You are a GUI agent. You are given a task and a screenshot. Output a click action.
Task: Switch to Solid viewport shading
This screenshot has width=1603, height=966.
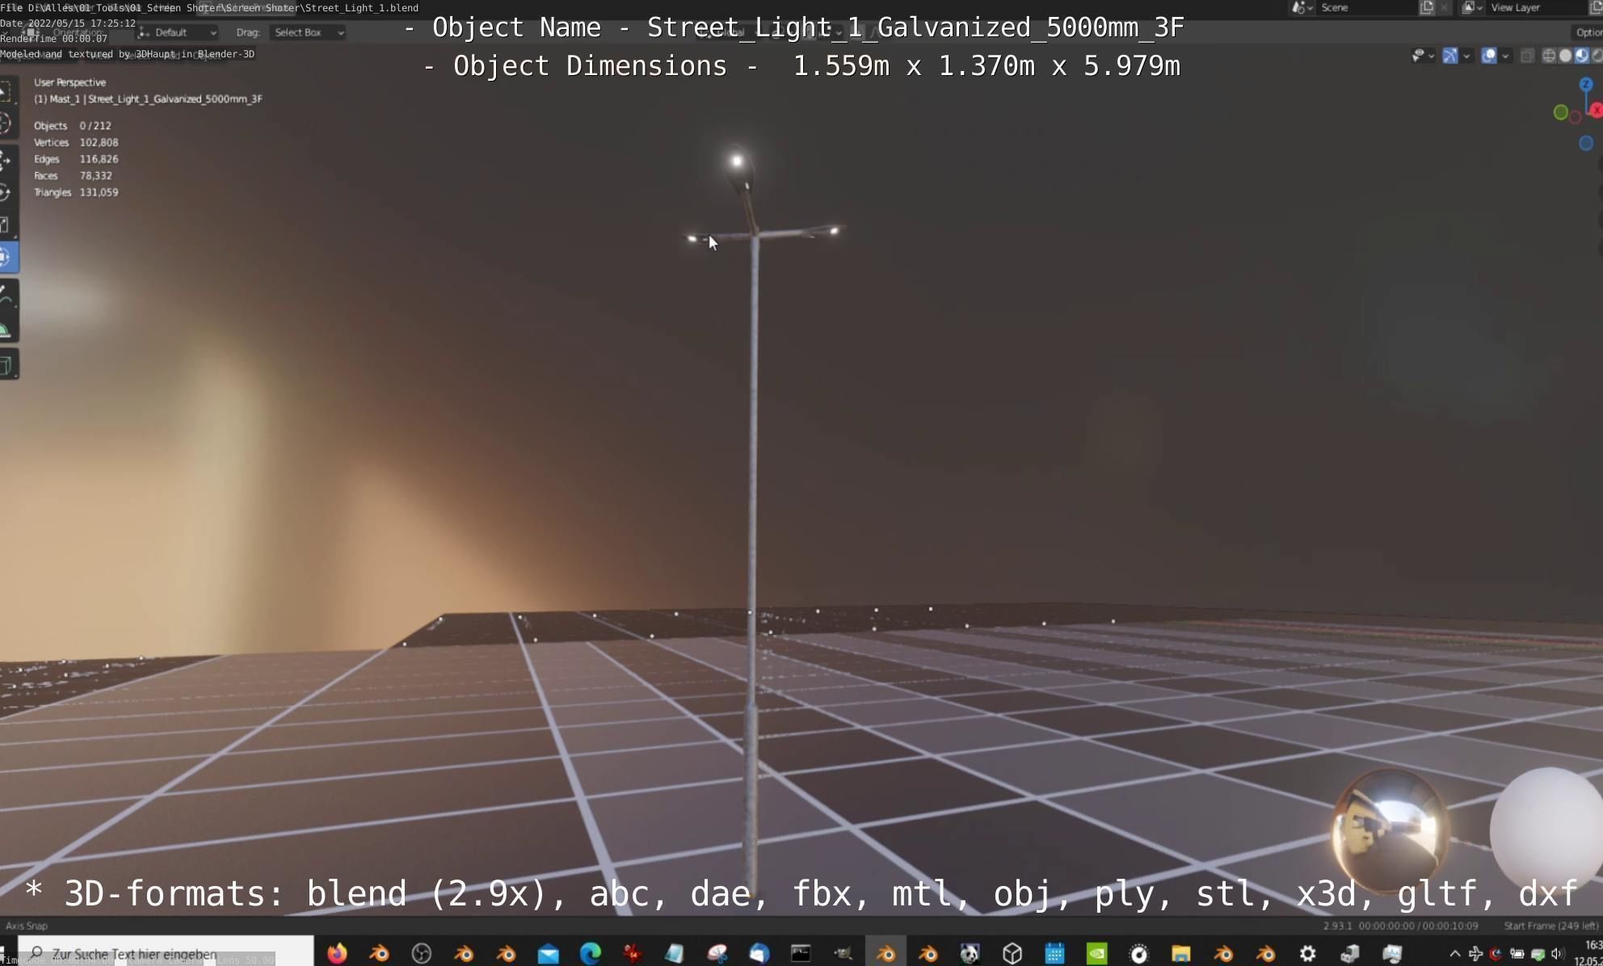(x=1565, y=55)
